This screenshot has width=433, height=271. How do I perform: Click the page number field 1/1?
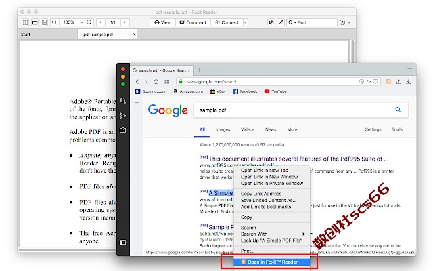pyautogui.click(x=113, y=22)
